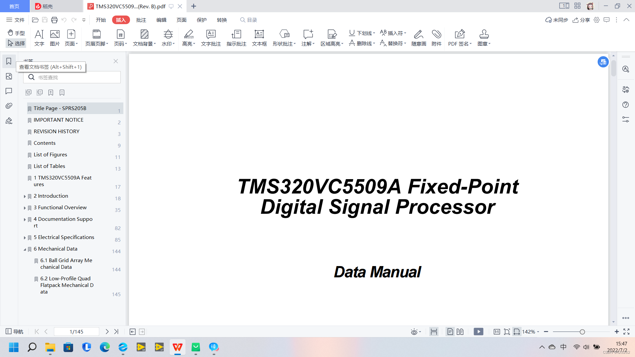Click the Watermark (水印) tool icon
Viewport: 635px width, 357px height.
tap(168, 34)
